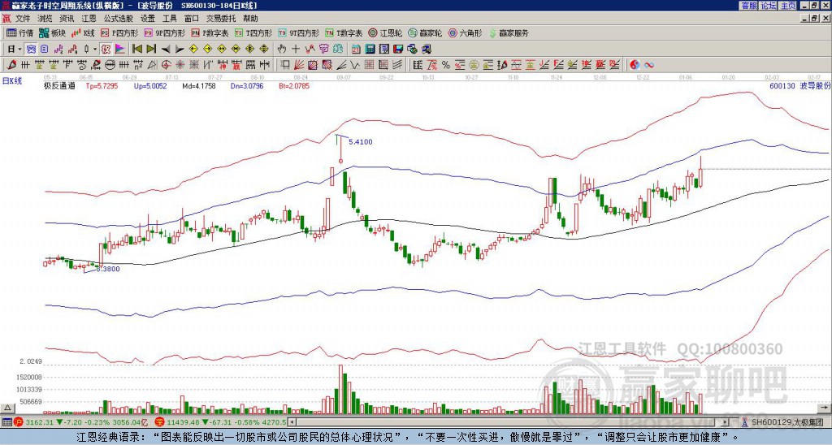Open the 六角形 hexagon tool
The image size is (832, 445).
(x=465, y=33)
